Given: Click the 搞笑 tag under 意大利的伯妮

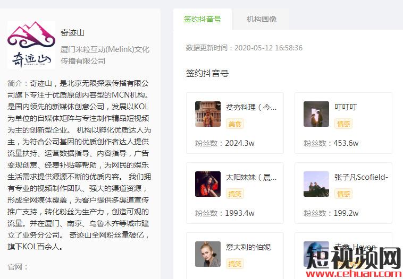Looking at the screenshot, I should (x=235, y=264).
